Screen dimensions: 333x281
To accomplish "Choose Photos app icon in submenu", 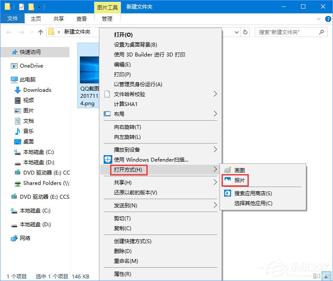I will (228, 180).
